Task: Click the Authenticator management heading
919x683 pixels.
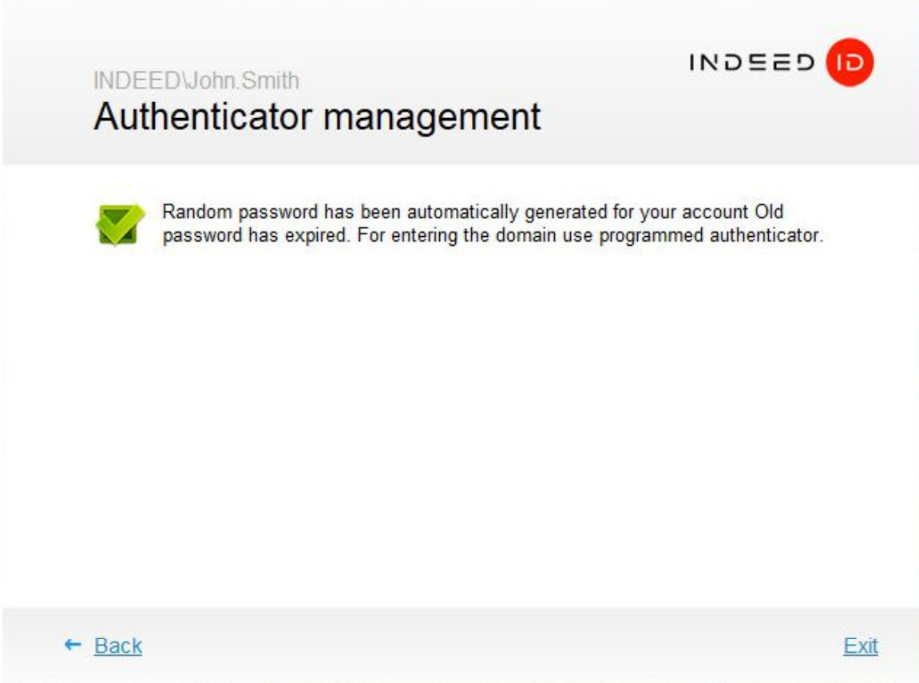Action: (x=317, y=116)
